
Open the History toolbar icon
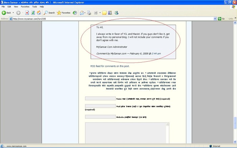coord(74,13)
